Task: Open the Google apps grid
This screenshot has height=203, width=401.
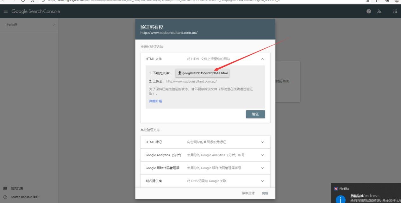Action: tap(395, 11)
